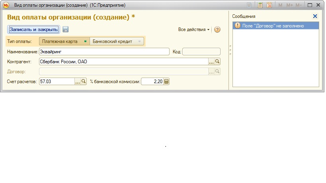
Task: Click the magnifier icon next to Счет расчетов
Action: pyautogui.click(x=84, y=81)
